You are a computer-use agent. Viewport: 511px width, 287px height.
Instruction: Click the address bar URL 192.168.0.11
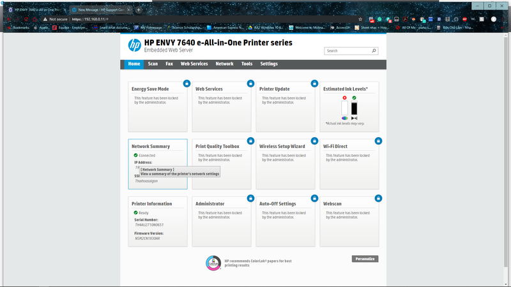click(90, 19)
